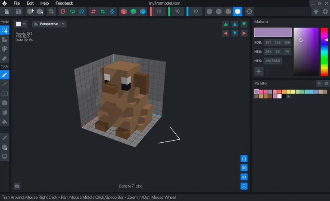
Task: Select the Rectangle tool
Action: [x=5, y=94]
